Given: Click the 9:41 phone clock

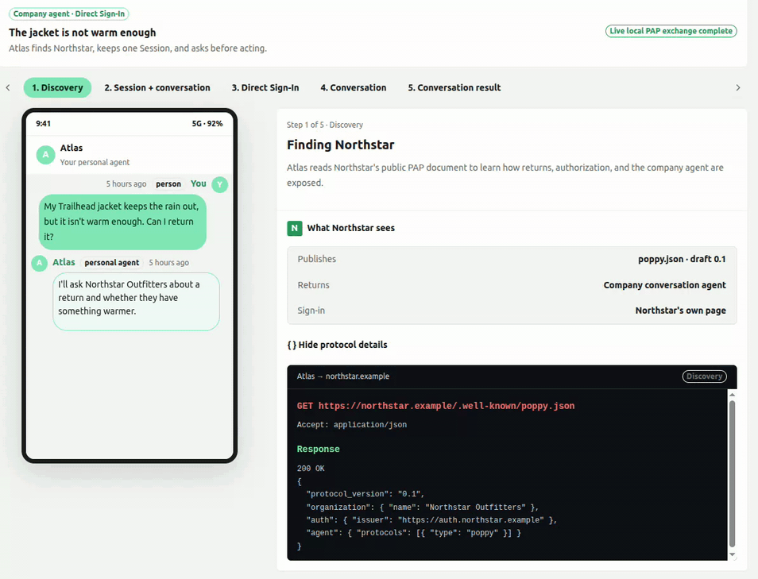Looking at the screenshot, I should [43, 124].
